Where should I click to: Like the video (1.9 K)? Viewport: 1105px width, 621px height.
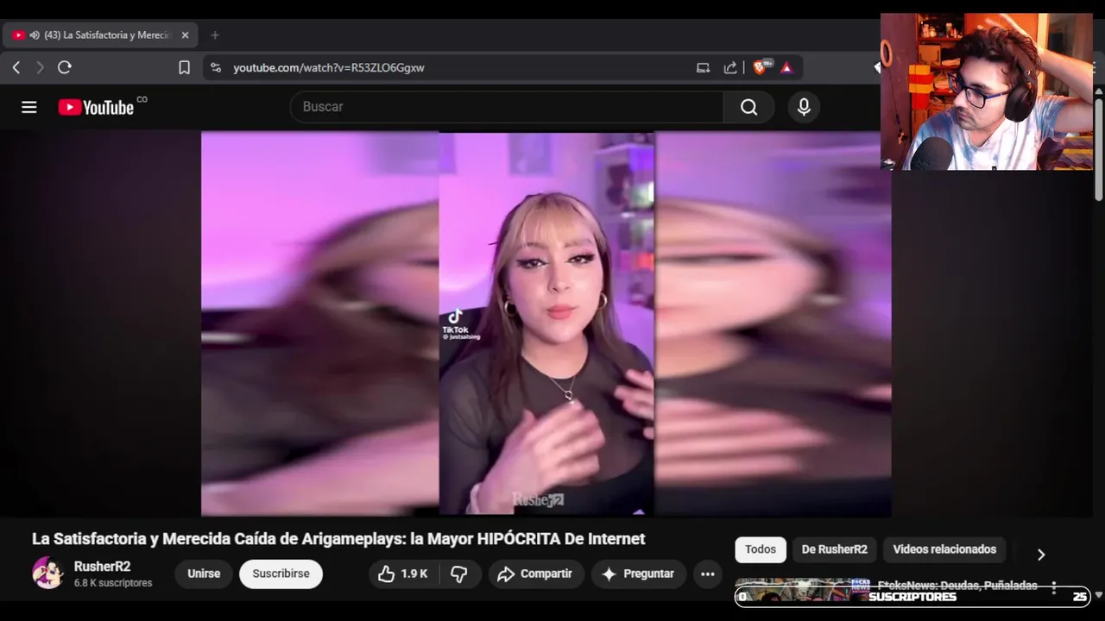pyautogui.click(x=403, y=574)
